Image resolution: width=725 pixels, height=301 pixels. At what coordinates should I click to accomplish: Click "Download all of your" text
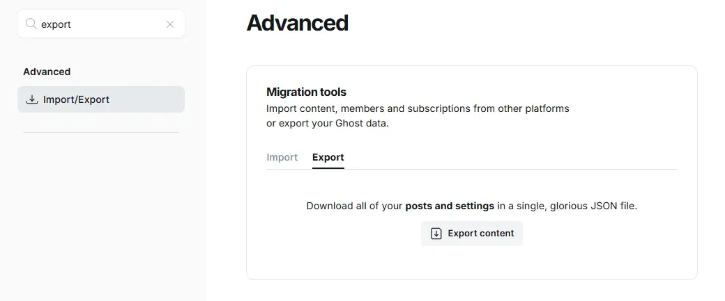pos(354,206)
